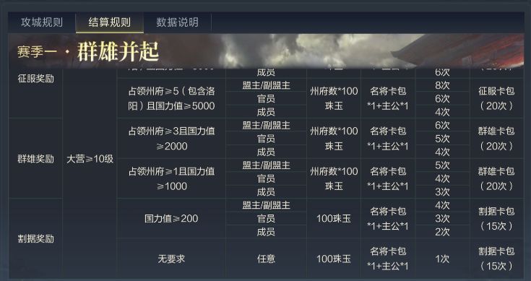The height and width of the screenshot is (281, 531).
Task: Click the 8次 count in 征服奖励
Action: click(x=442, y=85)
